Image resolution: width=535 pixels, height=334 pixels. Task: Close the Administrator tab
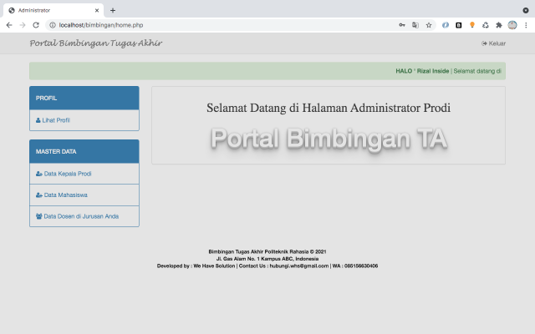(x=97, y=10)
